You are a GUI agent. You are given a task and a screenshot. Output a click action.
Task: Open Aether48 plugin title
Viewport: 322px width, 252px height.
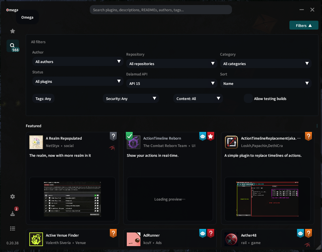(x=249, y=235)
